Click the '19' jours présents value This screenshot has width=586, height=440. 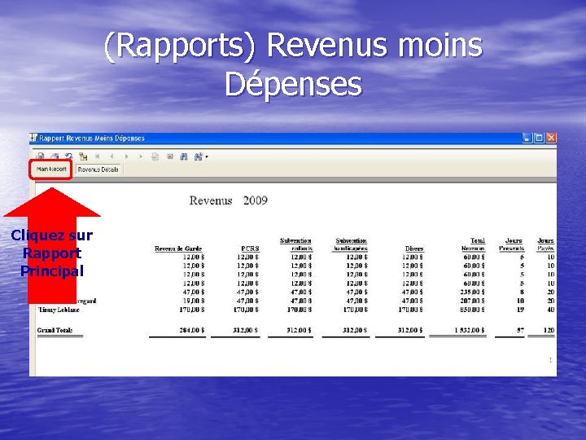click(x=520, y=310)
